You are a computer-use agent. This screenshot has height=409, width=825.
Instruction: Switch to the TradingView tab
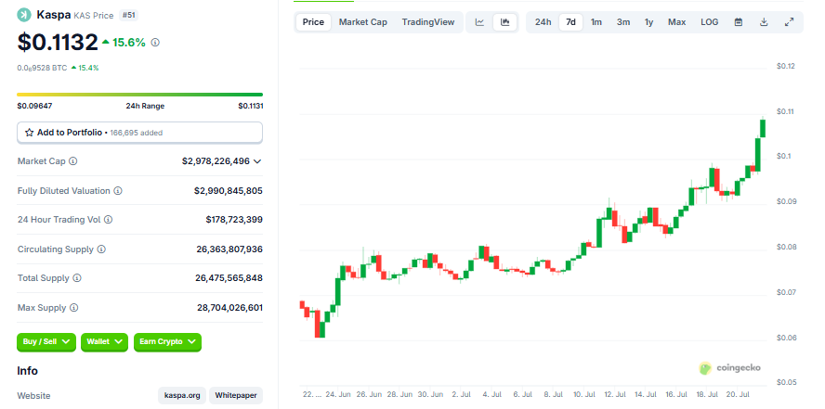coord(428,22)
